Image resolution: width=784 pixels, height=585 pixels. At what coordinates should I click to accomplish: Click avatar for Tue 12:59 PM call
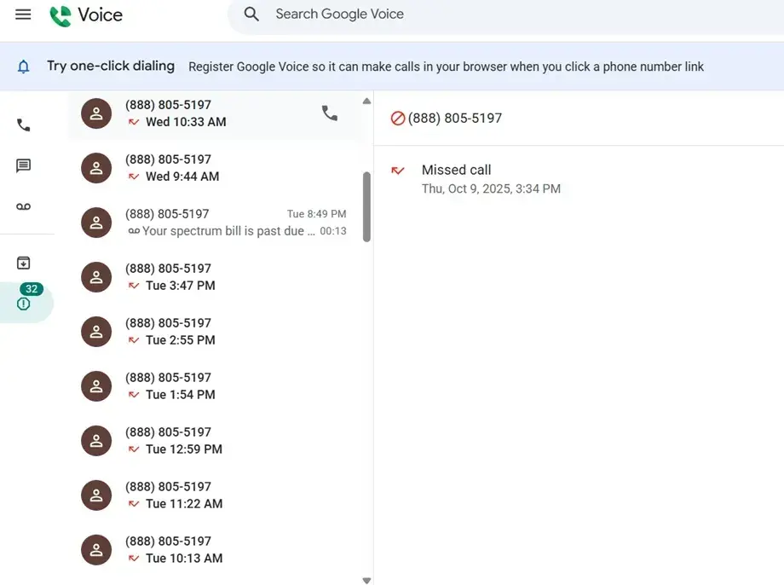click(x=96, y=441)
